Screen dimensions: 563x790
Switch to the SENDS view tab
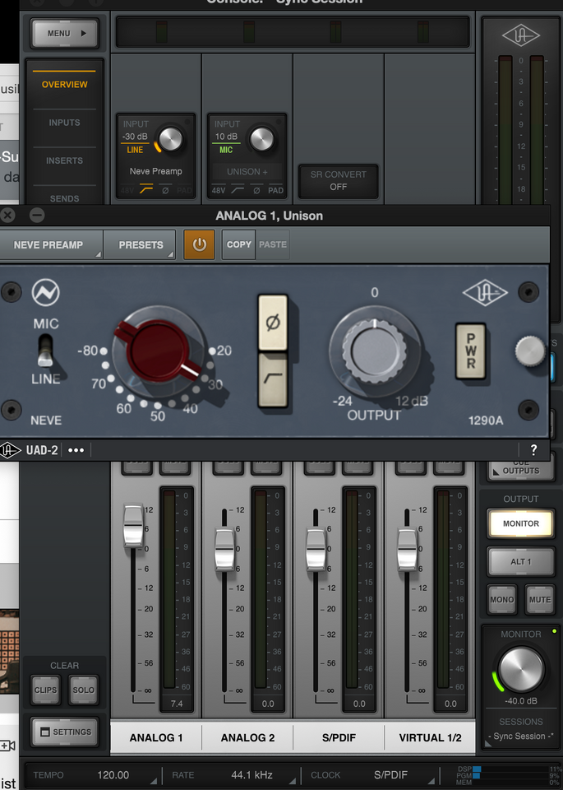(x=64, y=198)
